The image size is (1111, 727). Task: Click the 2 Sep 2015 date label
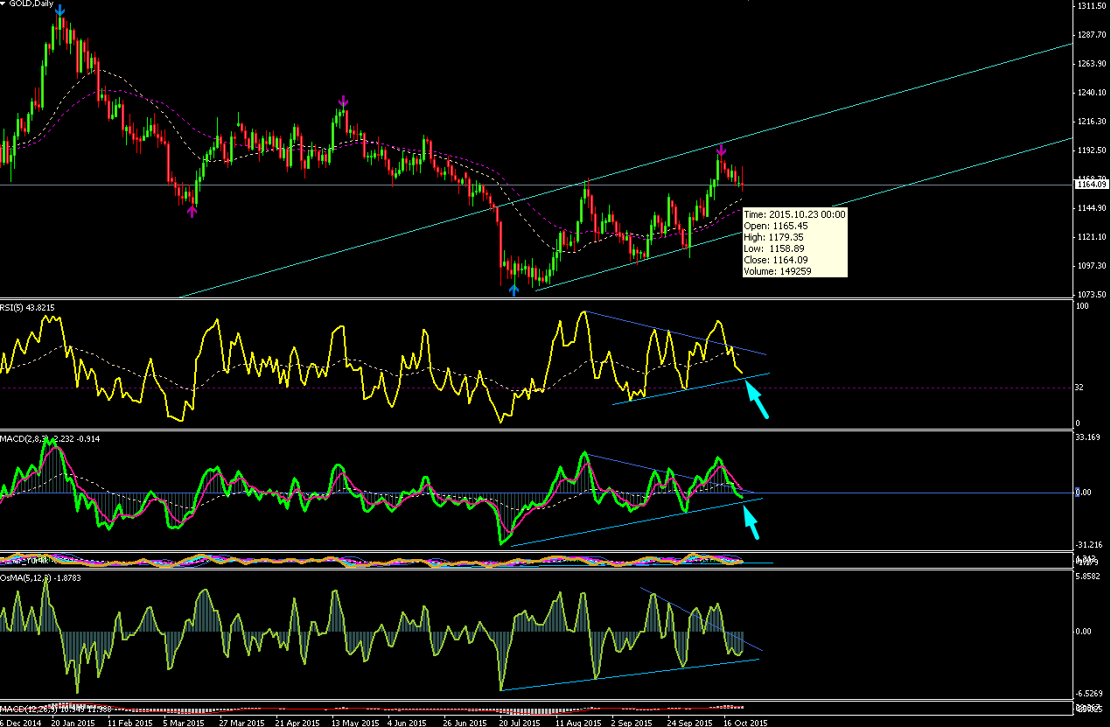[633, 723]
